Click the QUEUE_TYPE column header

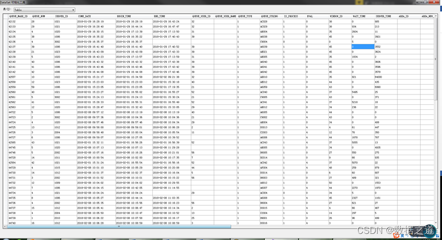[x=248, y=16]
